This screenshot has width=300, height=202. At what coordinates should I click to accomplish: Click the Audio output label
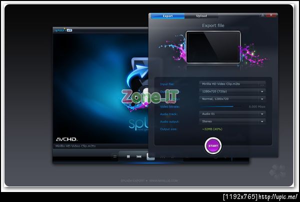[x=169, y=121]
